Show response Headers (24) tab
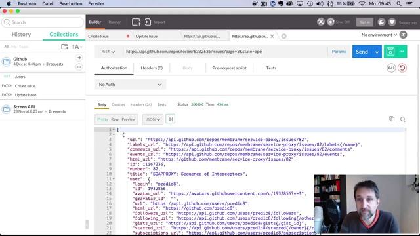420x236 pixels. pos(141,104)
